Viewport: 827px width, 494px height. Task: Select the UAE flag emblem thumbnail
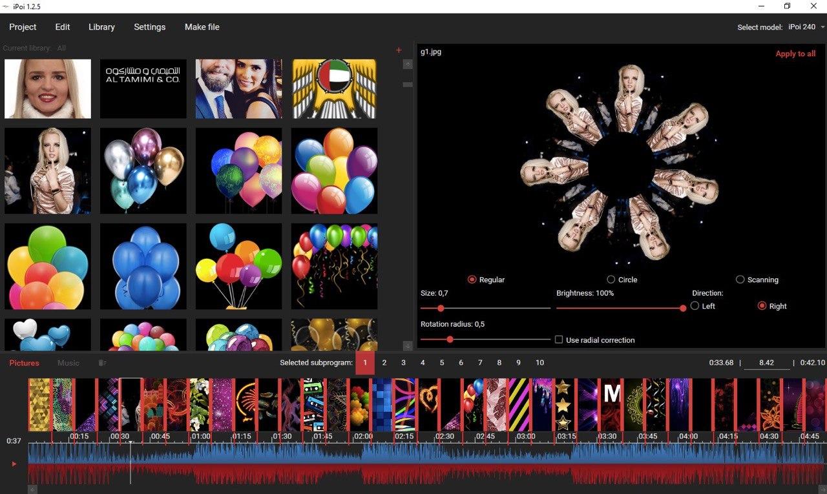click(334, 89)
